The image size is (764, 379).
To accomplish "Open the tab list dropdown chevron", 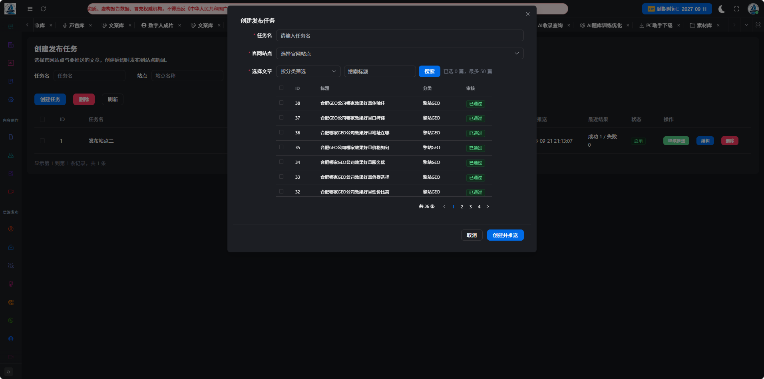I will [x=746, y=25].
